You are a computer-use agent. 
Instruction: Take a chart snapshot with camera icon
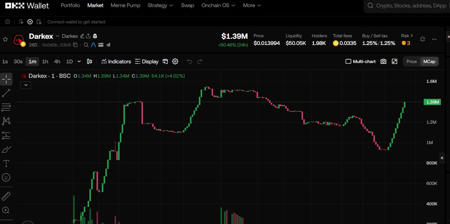click(383, 62)
